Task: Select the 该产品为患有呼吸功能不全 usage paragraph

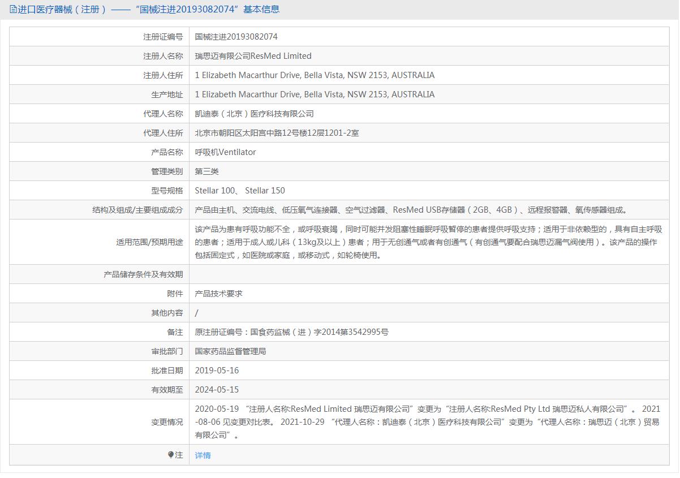Action: point(429,242)
